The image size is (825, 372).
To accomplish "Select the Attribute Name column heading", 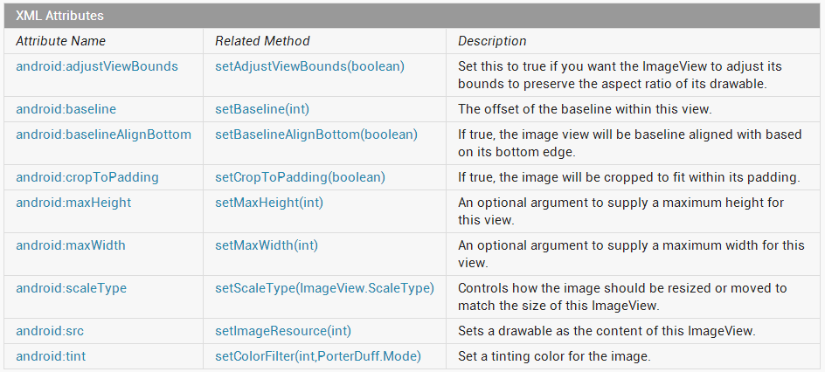I will pyautogui.click(x=61, y=41).
